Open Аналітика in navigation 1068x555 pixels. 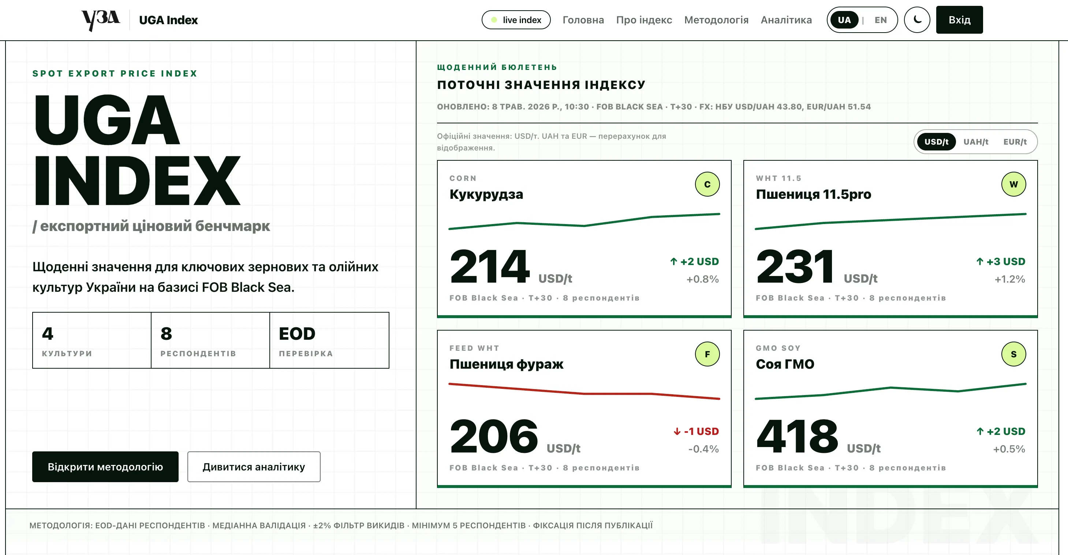click(786, 20)
